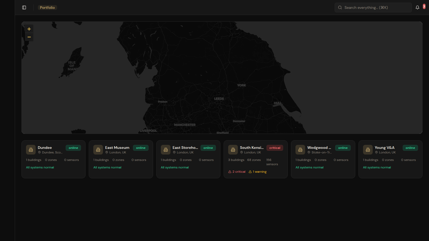
Task: Click the search magnifier icon
Action: point(340,7)
